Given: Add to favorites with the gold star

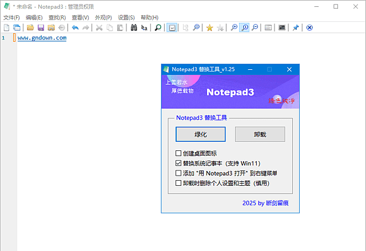Looking at the screenshot, I should tap(210, 28).
